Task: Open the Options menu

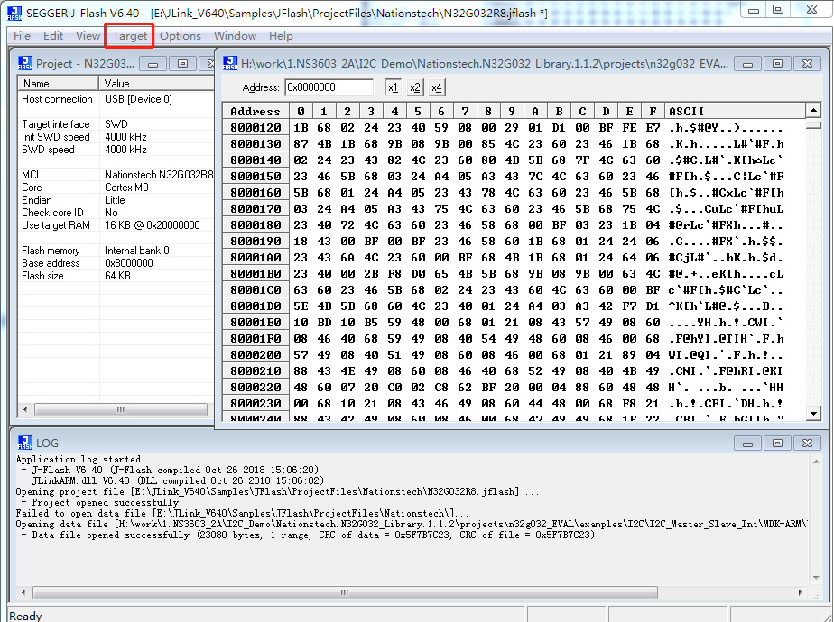Action: (x=181, y=35)
